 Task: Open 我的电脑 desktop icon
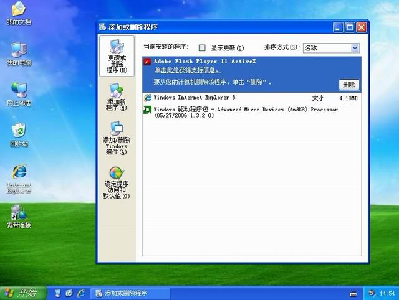[19, 54]
